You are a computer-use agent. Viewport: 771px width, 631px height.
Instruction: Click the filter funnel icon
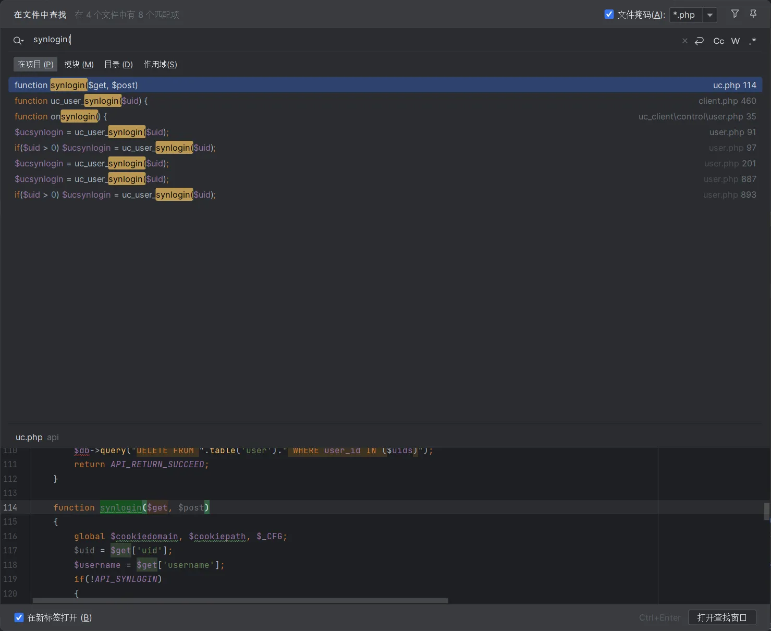735,14
